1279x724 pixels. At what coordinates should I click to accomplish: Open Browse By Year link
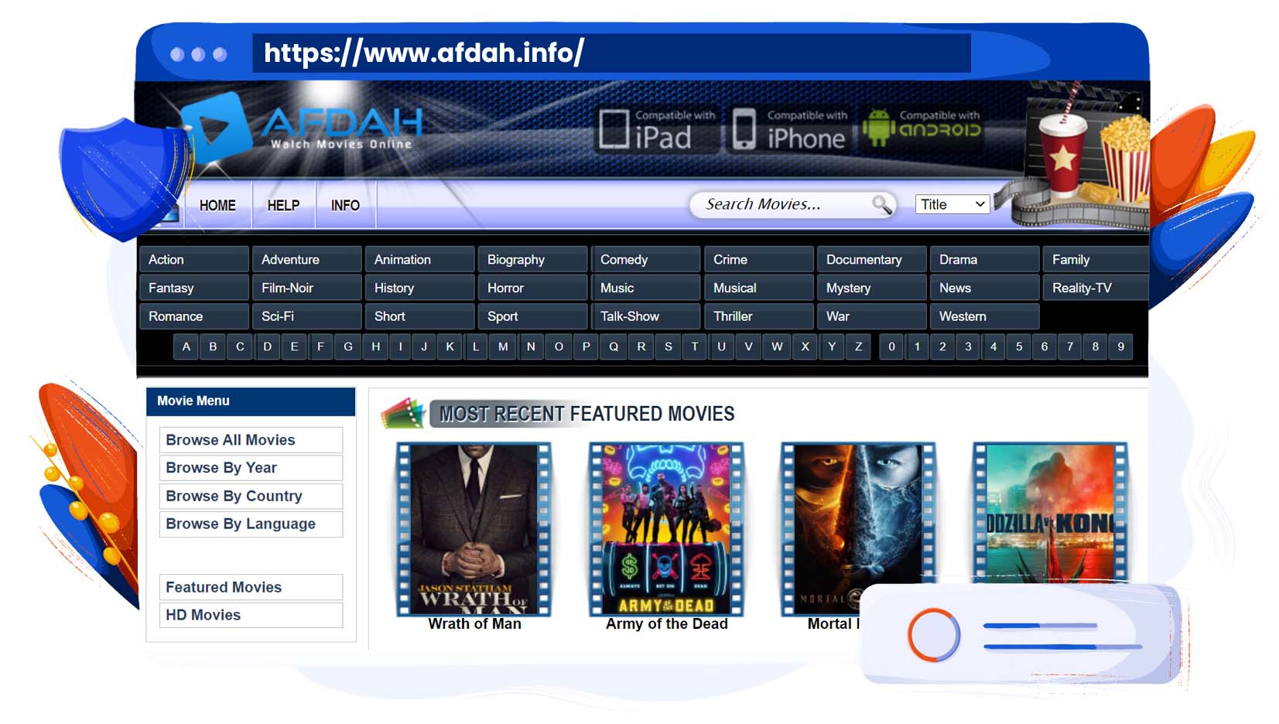coord(251,468)
